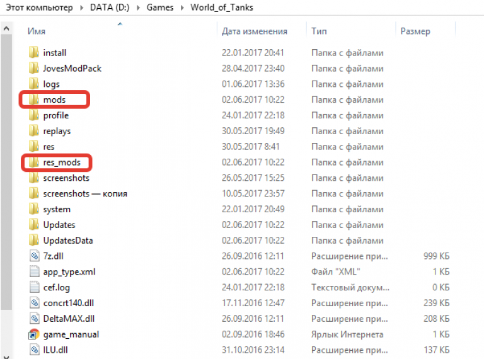
Task: Sort by Имя column header
Action: [x=37, y=31]
